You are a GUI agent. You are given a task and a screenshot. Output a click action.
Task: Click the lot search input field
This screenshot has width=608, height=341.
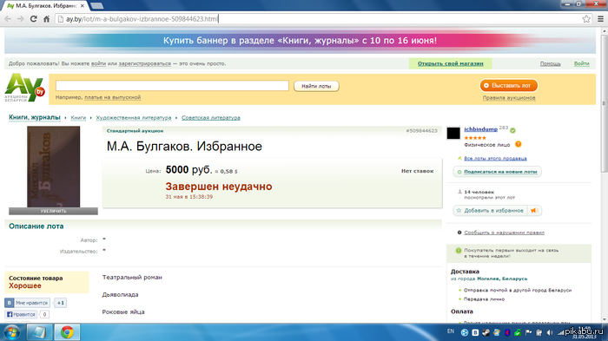172,86
